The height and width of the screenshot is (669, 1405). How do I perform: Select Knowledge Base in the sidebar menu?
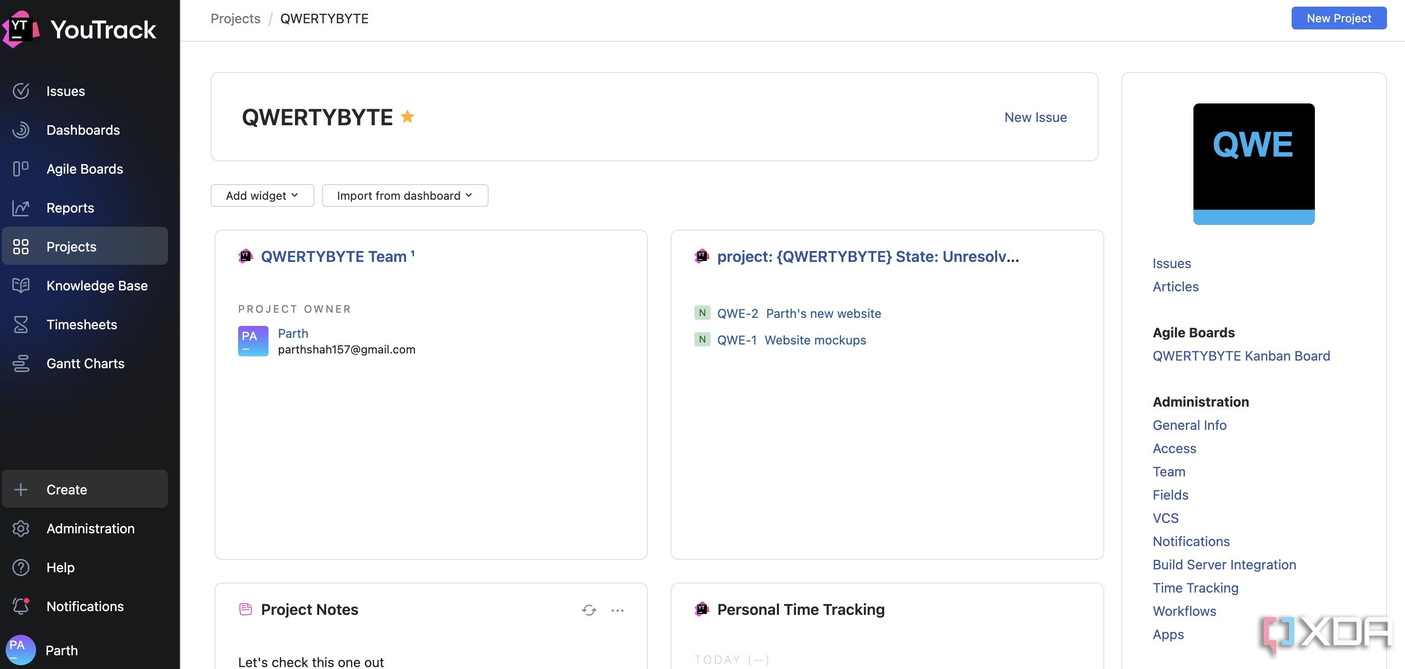pos(97,285)
